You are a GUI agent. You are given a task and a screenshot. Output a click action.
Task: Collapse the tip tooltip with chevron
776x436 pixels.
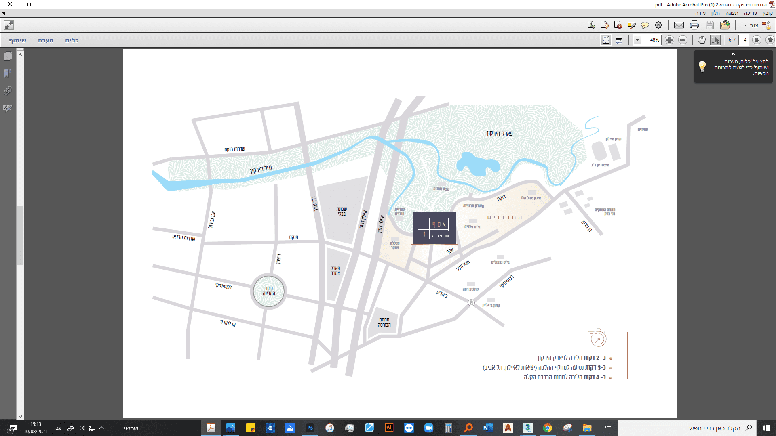click(733, 54)
